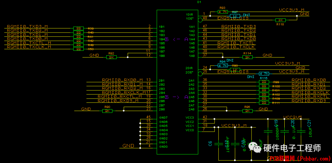The width and height of the screenshot is (332, 163).
Task: Click the RGMII0_RXD2_M net label
Action: tap(122, 88)
